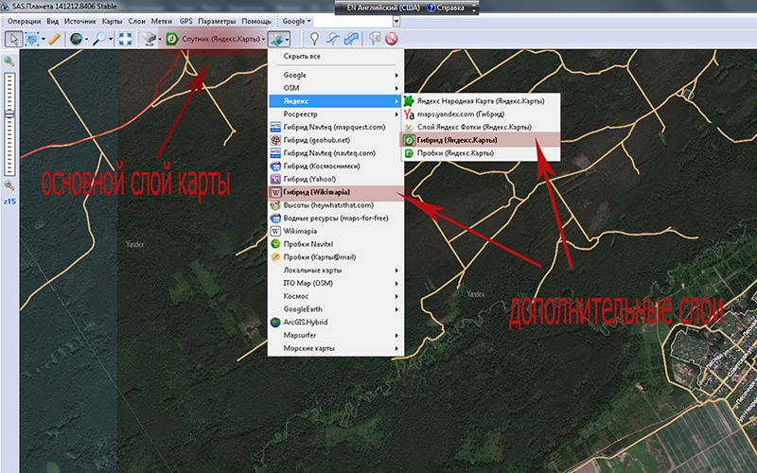Image resolution: width=757 pixels, height=473 pixels.
Task: Open the search field history dropdown arrow
Action: 396,21
